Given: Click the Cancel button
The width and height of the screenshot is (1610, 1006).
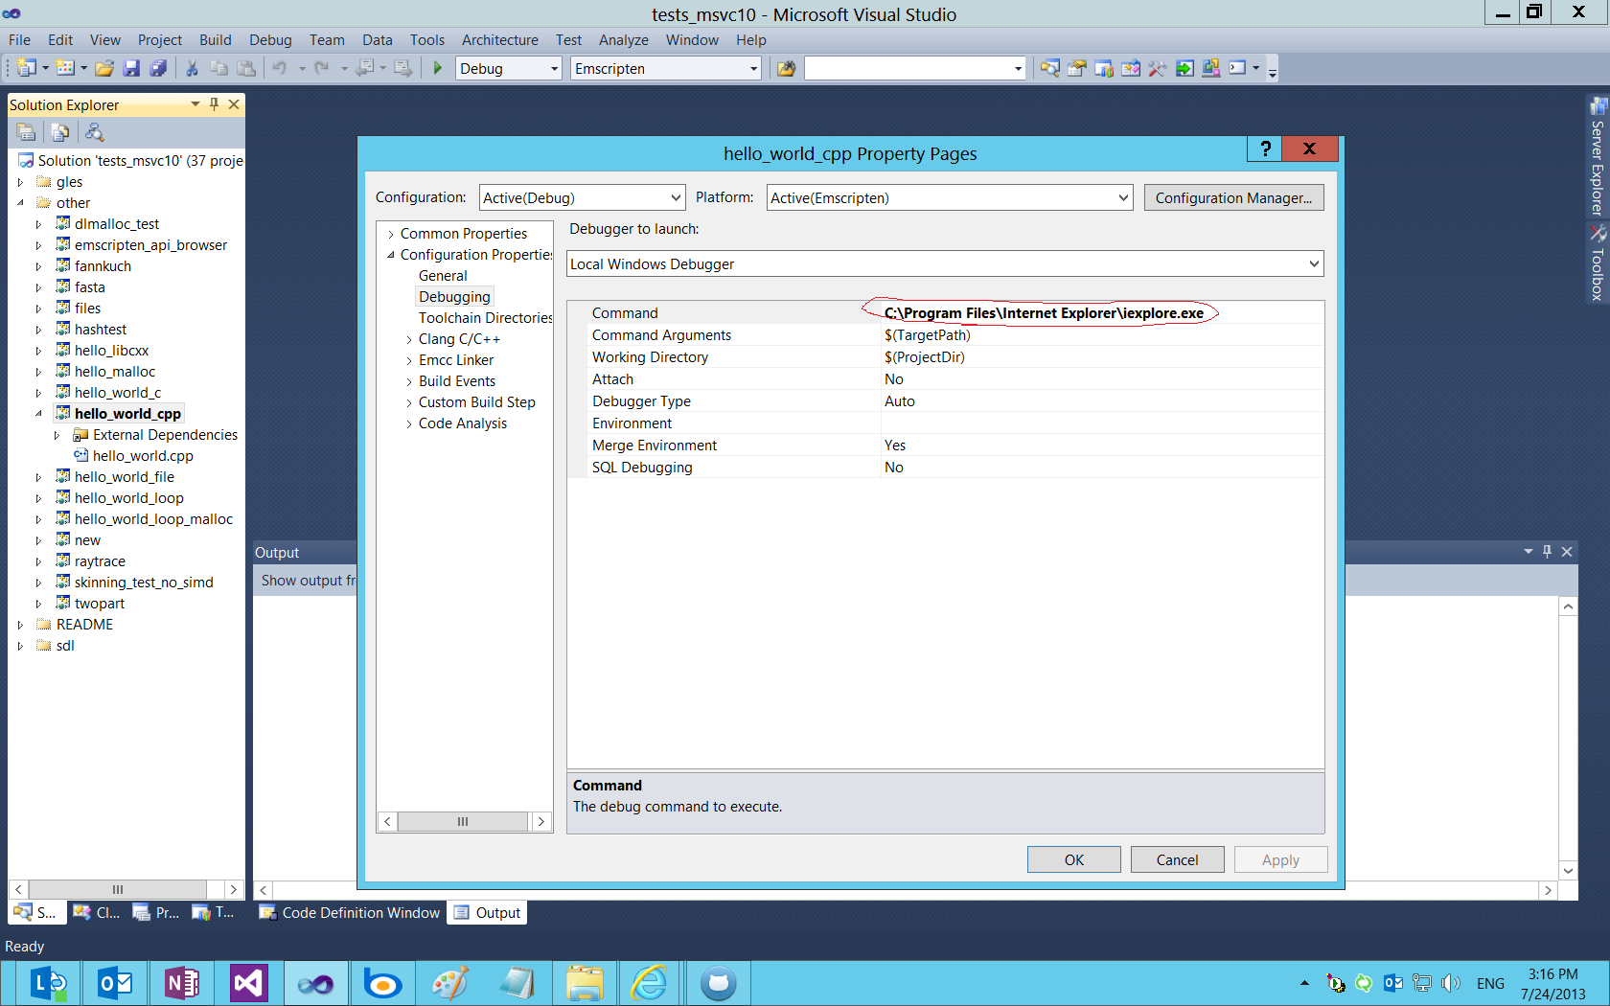Looking at the screenshot, I should [x=1177, y=859].
